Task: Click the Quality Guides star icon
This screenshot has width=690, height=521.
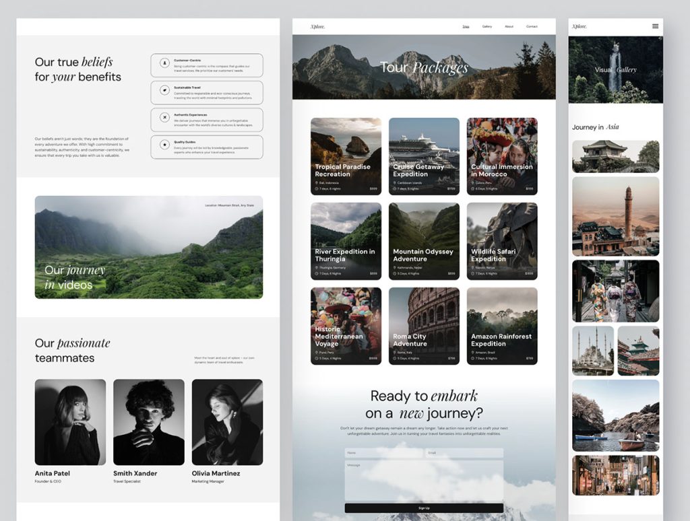Action: [x=164, y=144]
